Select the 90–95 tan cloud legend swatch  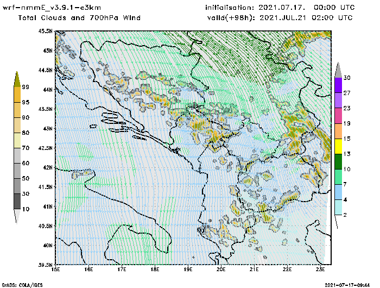point(17,110)
